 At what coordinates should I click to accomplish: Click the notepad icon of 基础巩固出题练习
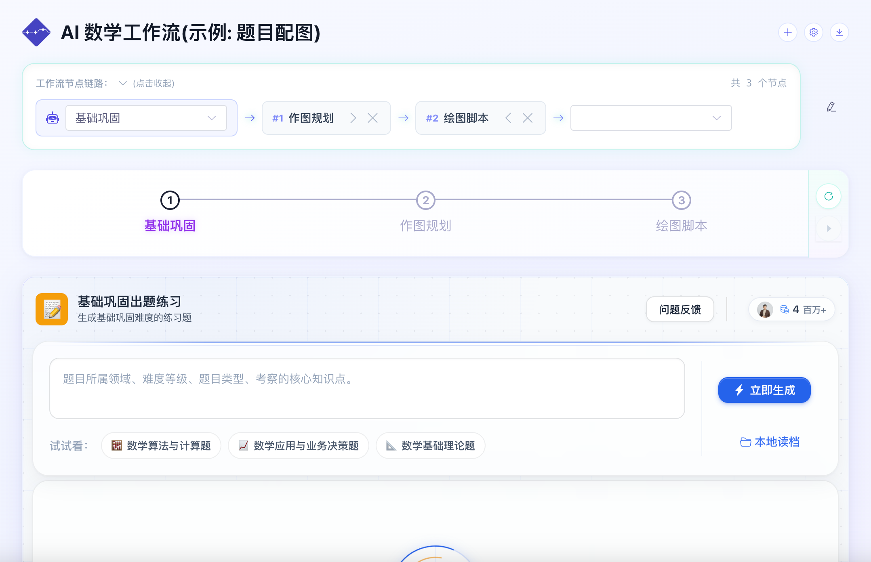click(x=52, y=309)
